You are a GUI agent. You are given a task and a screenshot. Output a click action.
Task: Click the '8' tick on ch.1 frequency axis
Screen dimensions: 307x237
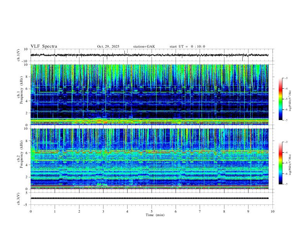coord(27,77)
